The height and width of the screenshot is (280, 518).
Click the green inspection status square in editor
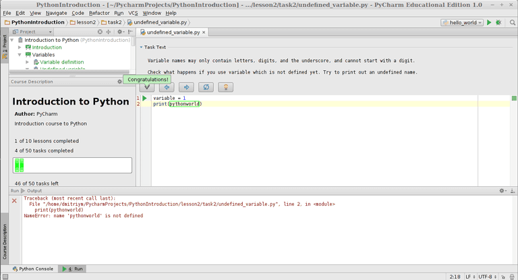514,99
